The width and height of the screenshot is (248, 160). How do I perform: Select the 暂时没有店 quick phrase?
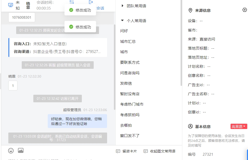[x=130, y=94]
